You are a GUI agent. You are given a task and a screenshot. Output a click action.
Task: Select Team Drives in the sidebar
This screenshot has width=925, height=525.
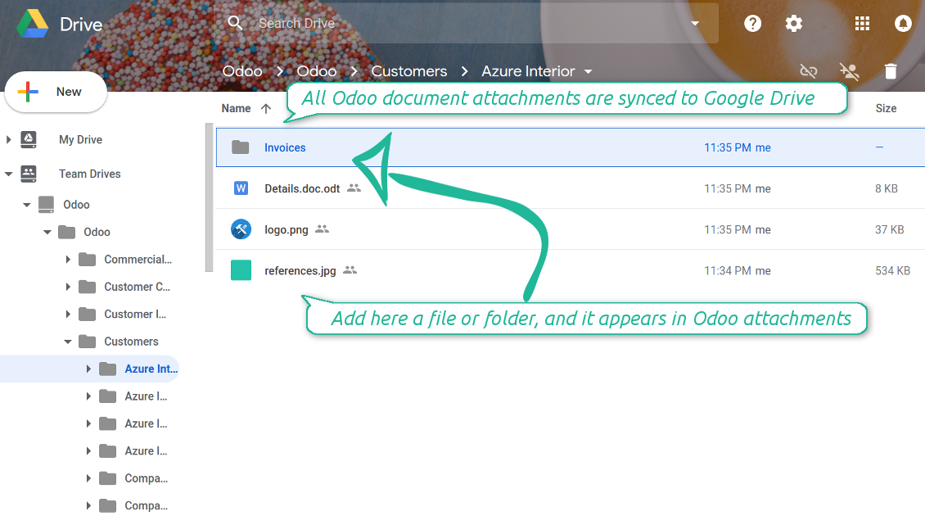point(90,174)
